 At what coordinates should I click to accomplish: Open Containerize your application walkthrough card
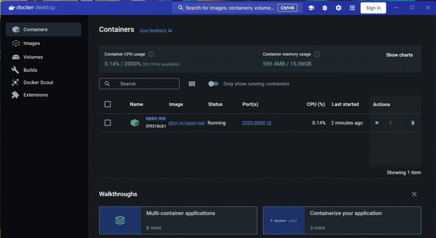click(342, 220)
